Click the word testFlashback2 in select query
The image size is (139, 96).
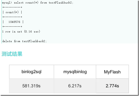pos(61,3)
